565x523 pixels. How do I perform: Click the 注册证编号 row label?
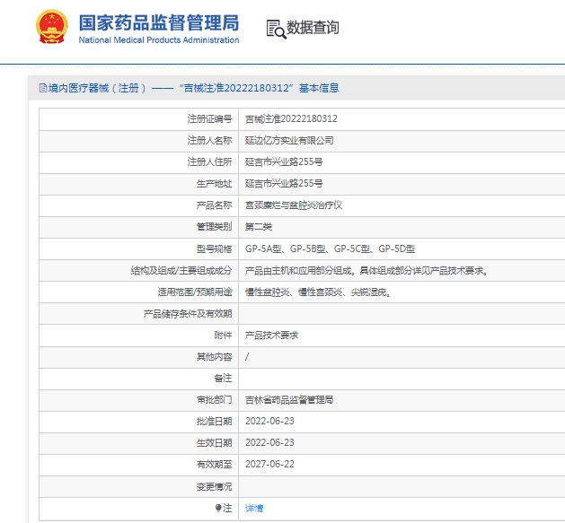point(209,118)
